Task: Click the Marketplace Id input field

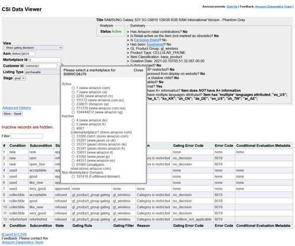Action: [45, 60]
